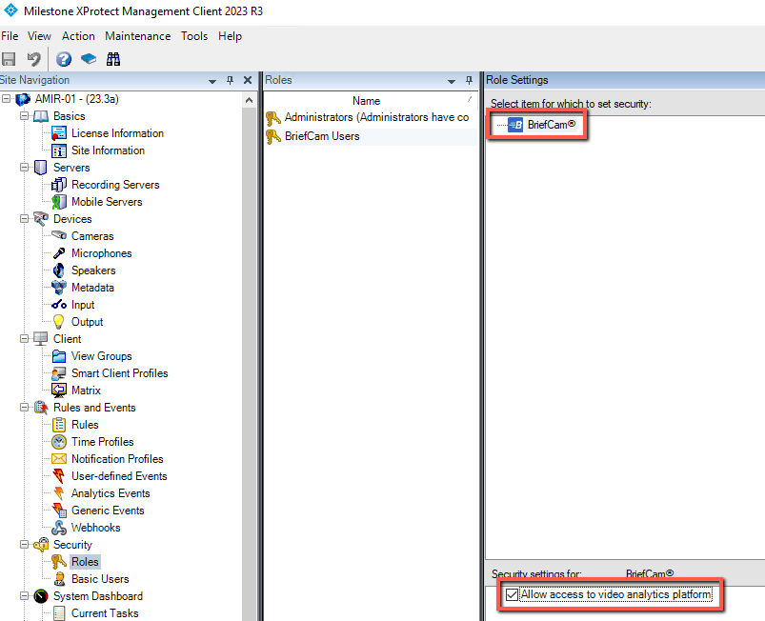The width and height of the screenshot is (765, 621).
Task: Click the Site Navigation vertical scrollbar track
Action: pos(249,364)
